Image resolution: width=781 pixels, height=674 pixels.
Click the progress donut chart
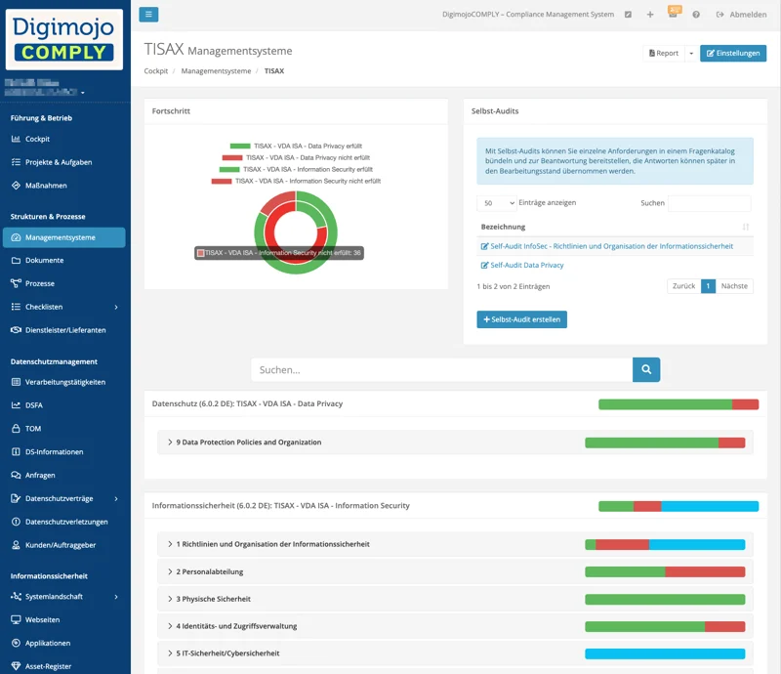296,232
